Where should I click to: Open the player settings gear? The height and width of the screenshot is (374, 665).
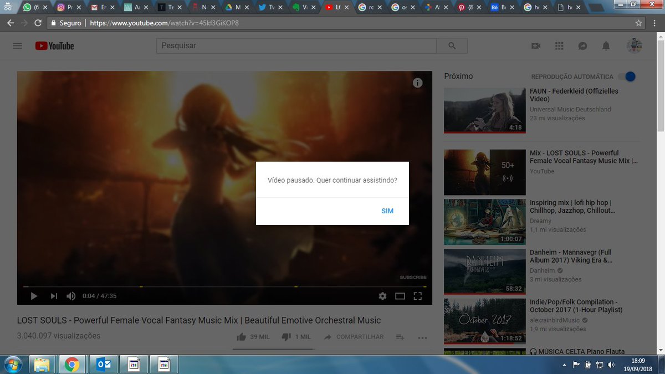[x=382, y=296]
